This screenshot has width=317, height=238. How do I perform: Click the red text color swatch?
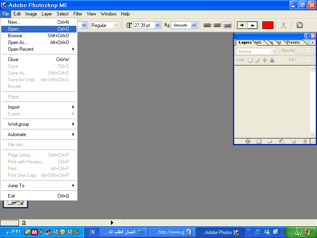tap(268, 25)
